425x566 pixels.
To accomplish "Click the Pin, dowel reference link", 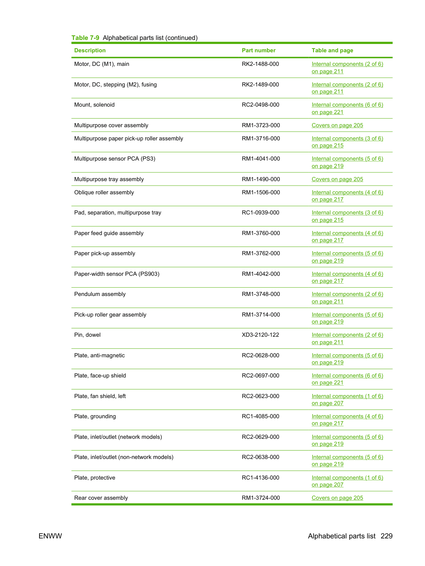I will coord(347,338).
